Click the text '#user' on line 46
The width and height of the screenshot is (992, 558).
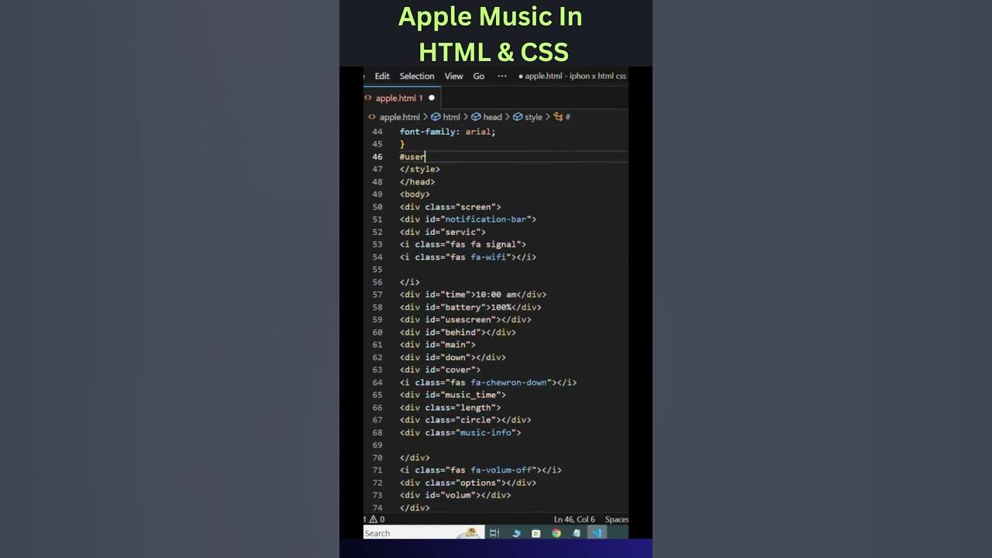pyautogui.click(x=412, y=157)
